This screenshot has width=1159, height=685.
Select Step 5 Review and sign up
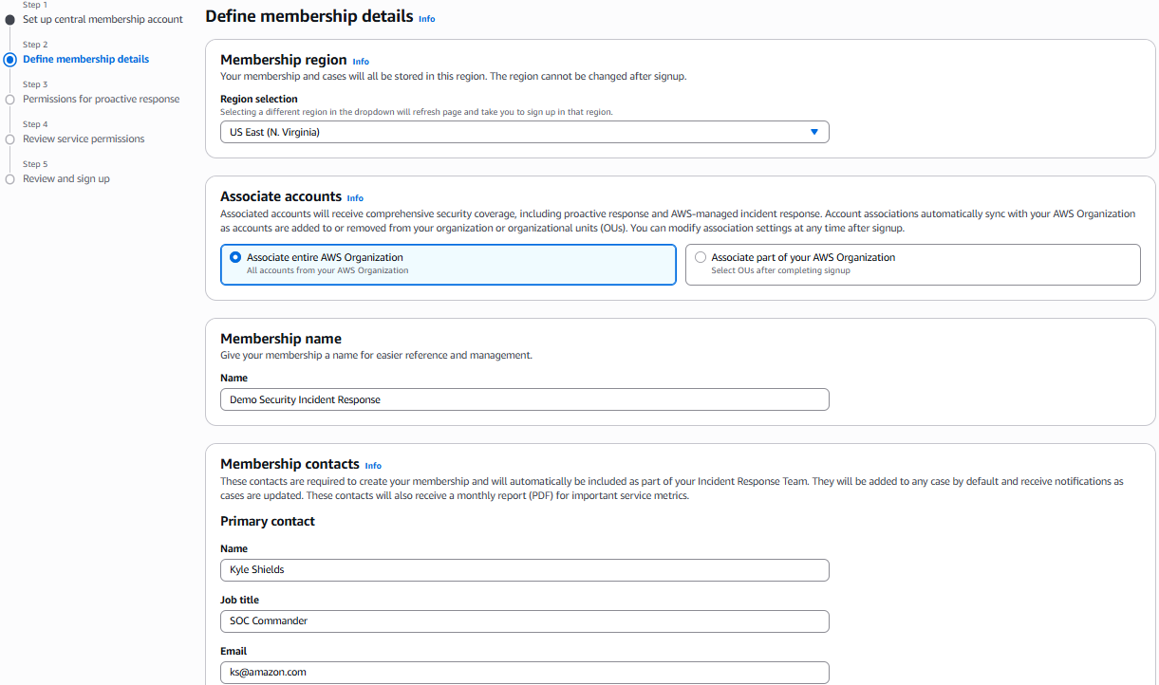tap(66, 178)
